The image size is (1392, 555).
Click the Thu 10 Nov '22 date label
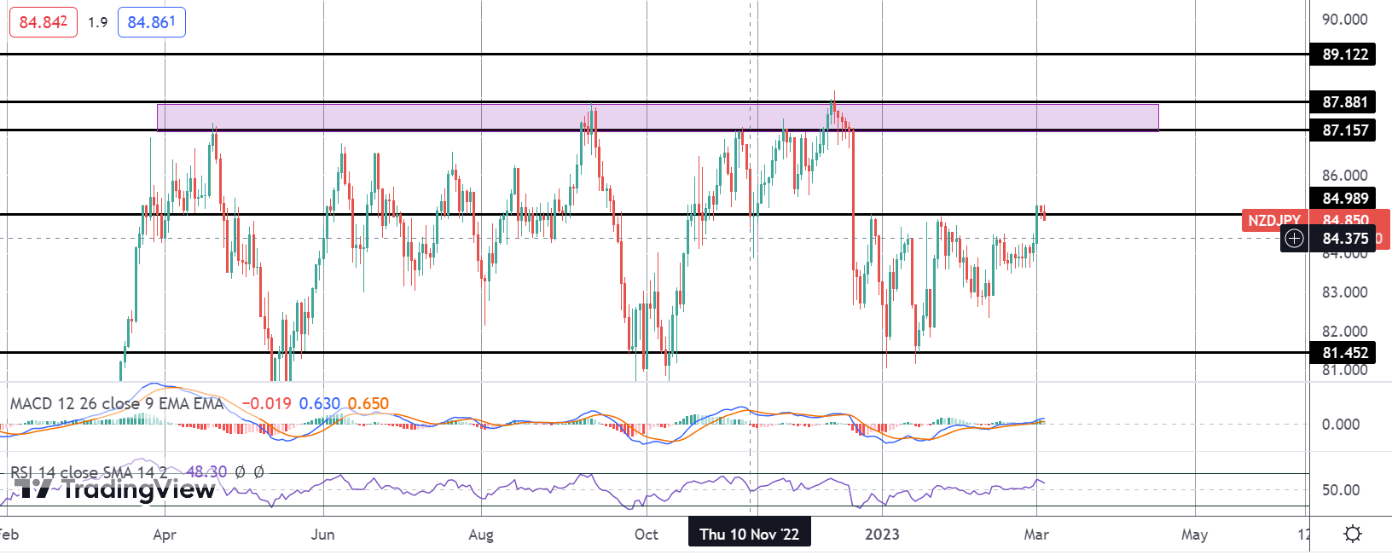pos(750,535)
